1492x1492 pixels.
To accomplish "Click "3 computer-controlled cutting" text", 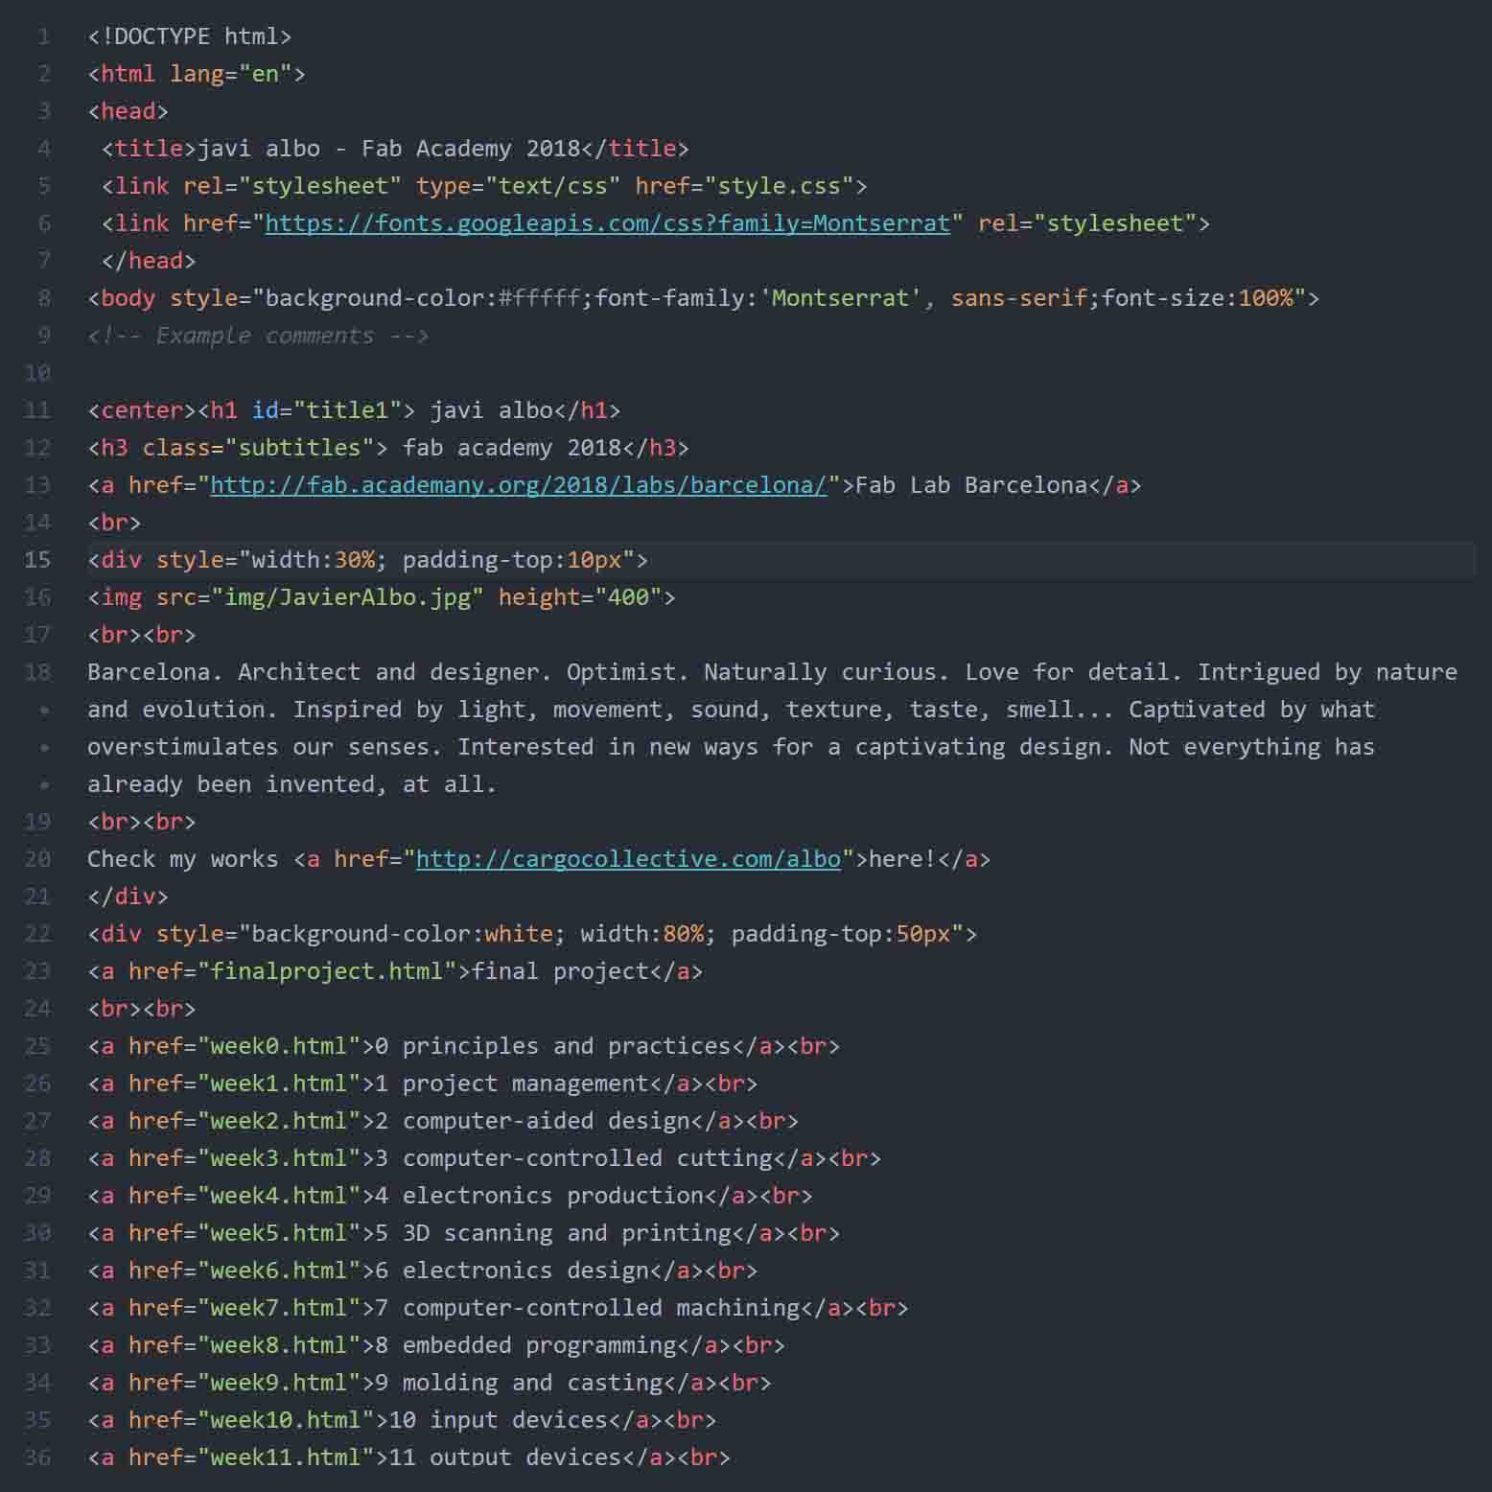I will point(573,1158).
